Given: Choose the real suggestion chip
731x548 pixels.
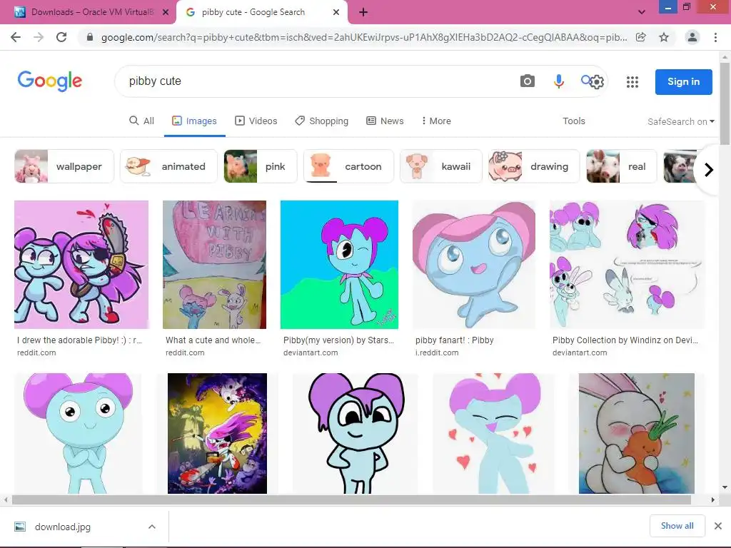Looking at the screenshot, I should coord(622,166).
